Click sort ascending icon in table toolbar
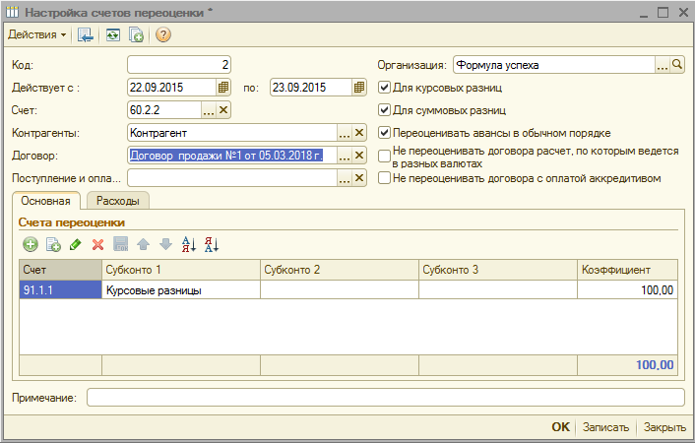 (189, 244)
